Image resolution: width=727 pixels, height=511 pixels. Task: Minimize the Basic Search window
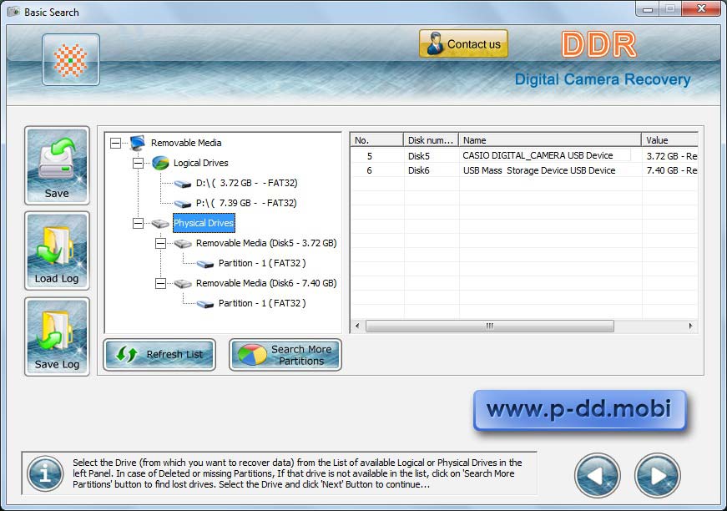coord(649,9)
